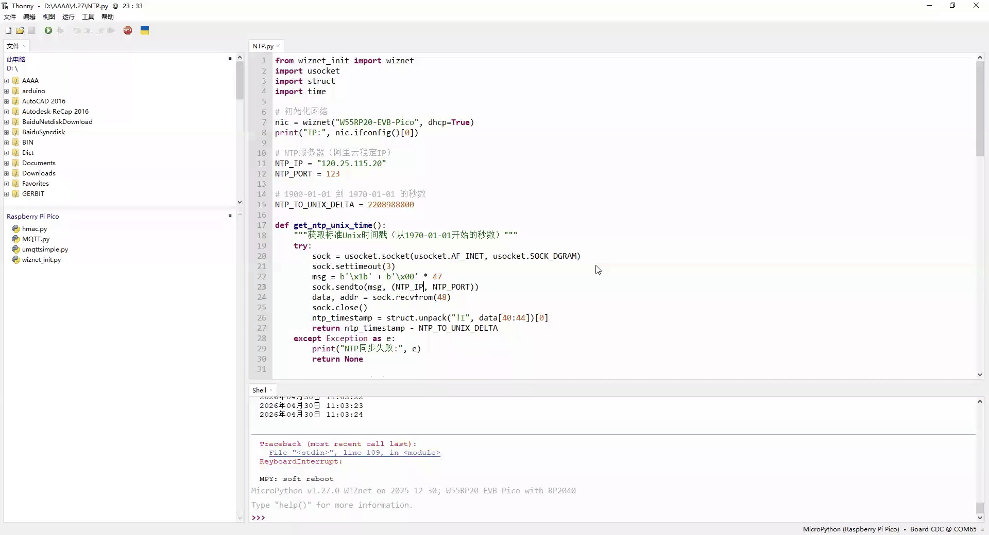This screenshot has height=535, width=989.
Task: Select umqttsimple.py on the Pico
Action: [45, 249]
